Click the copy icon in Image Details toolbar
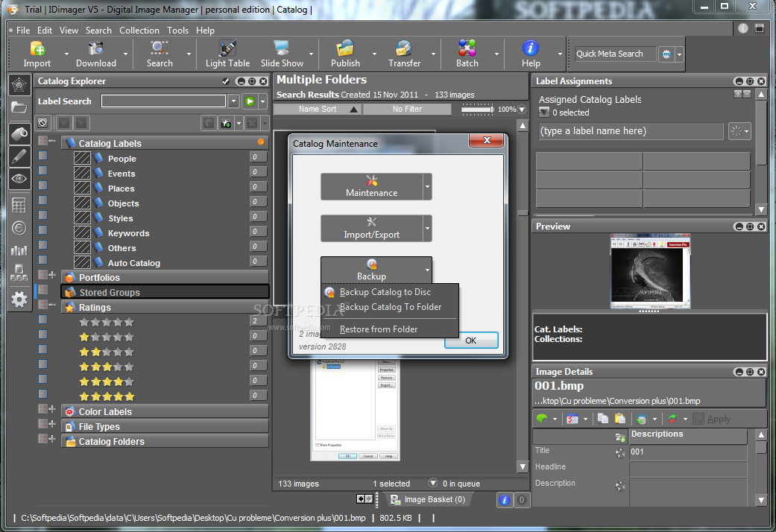 pos(603,419)
